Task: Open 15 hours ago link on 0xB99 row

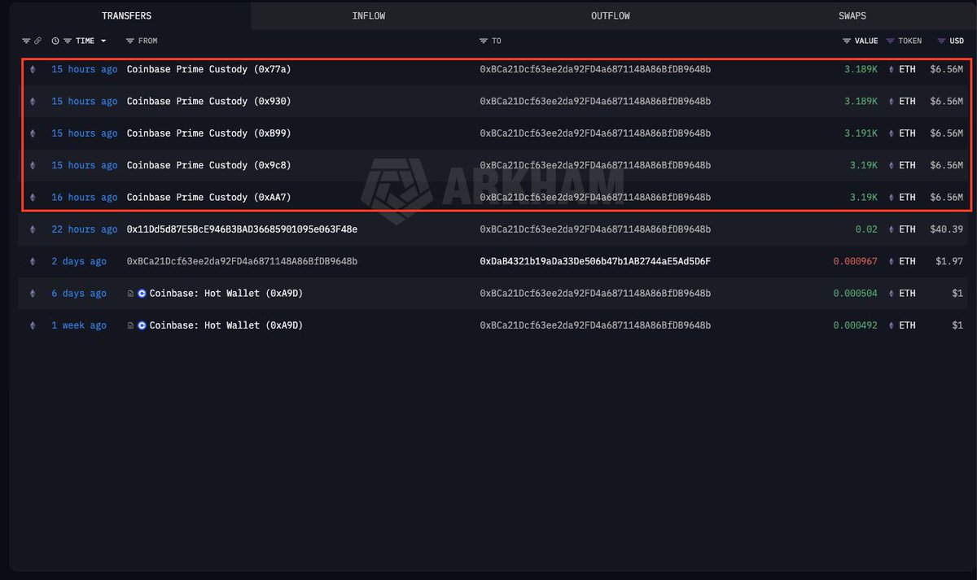Action: tap(85, 133)
